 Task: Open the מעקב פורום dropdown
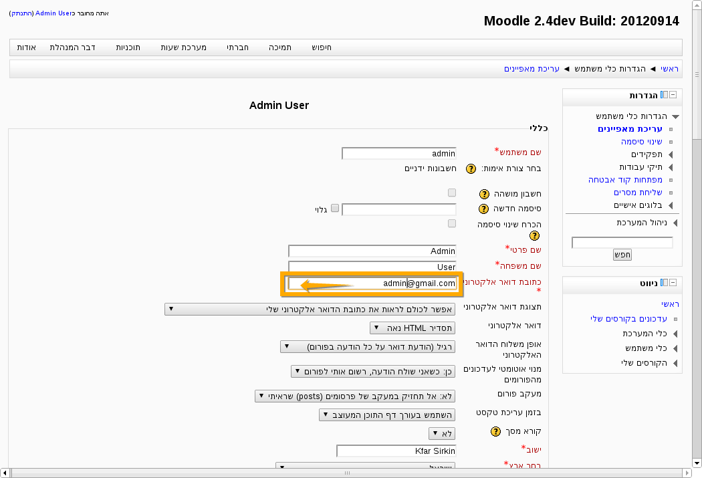(x=355, y=396)
